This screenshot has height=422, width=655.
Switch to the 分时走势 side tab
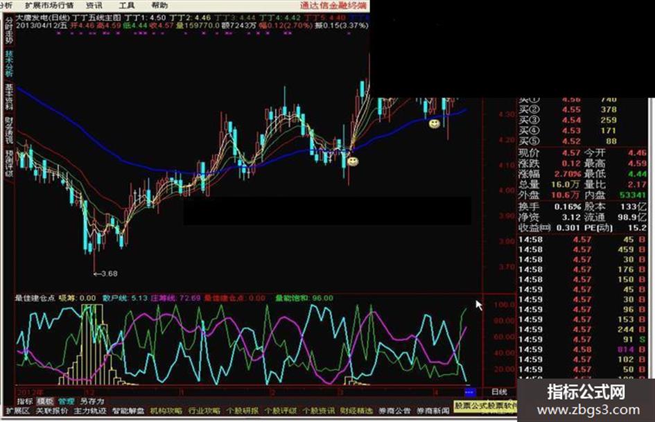tap(9, 31)
